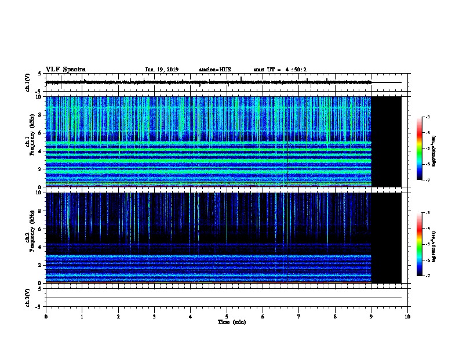
Task: Click time axis tick label "0"
Action: pyautogui.click(x=46, y=316)
